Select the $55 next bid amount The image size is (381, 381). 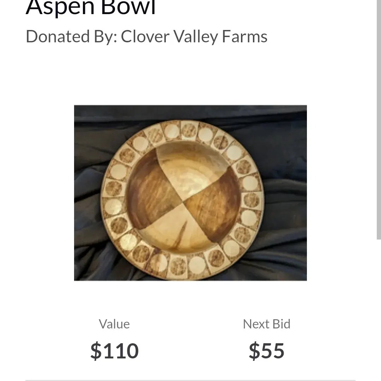pos(266,351)
